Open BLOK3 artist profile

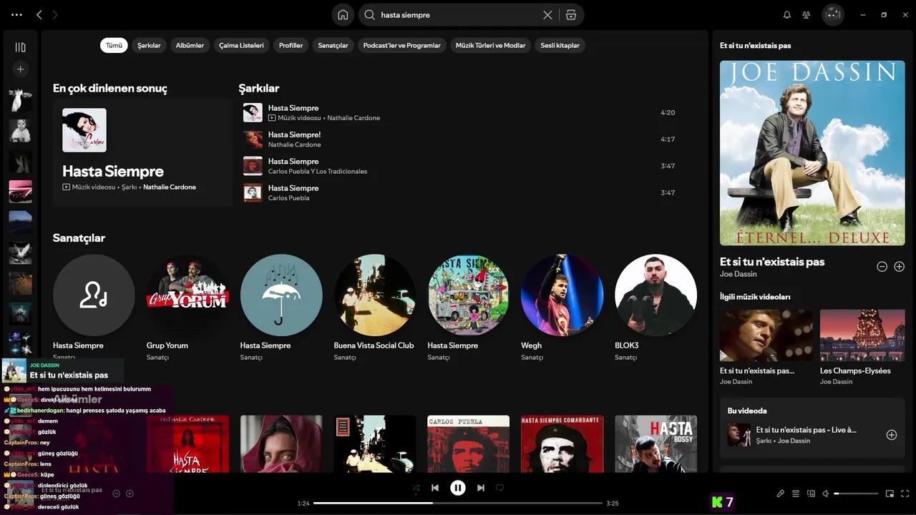click(x=656, y=308)
